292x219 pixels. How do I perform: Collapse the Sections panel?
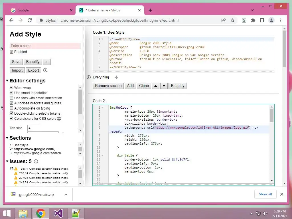coord(7,138)
